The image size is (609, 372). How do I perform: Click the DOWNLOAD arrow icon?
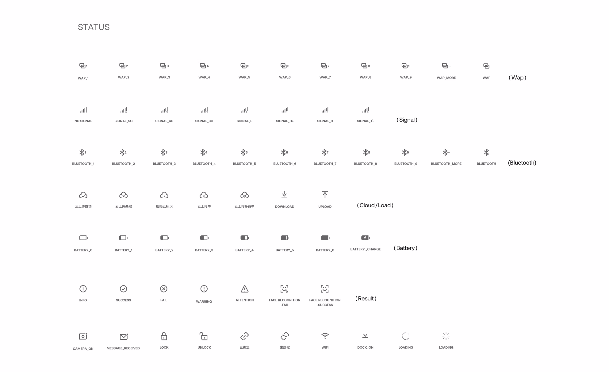tap(285, 194)
